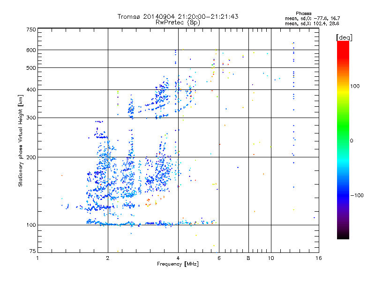The width and height of the screenshot is (375, 281).
Task: Click the x-axis label '6'
Action: click(x=219, y=258)
